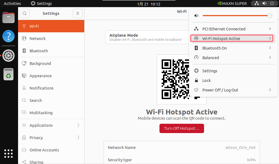Image resolution: width=279 pixels, height=164 pixels.
Task: Open the Settings search icon
Action: coord(25,13)
